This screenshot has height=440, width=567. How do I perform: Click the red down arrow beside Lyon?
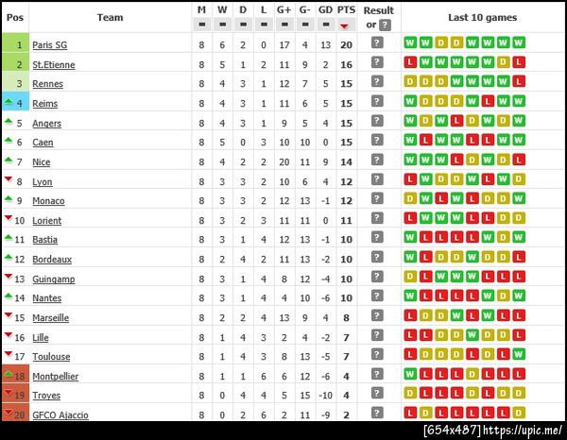point(9,179)
